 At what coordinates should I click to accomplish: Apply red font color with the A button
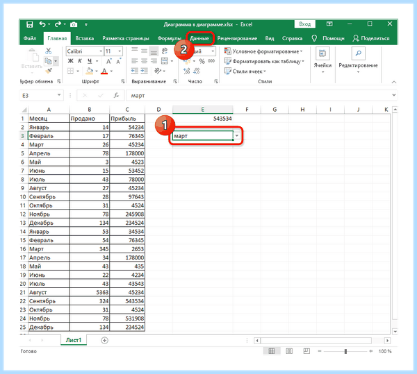(104, 71)
